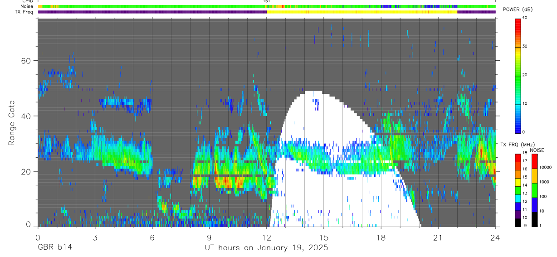Click the x-axis tick label '6'
The height and width of the screenshot is (257, 557).
152,237
